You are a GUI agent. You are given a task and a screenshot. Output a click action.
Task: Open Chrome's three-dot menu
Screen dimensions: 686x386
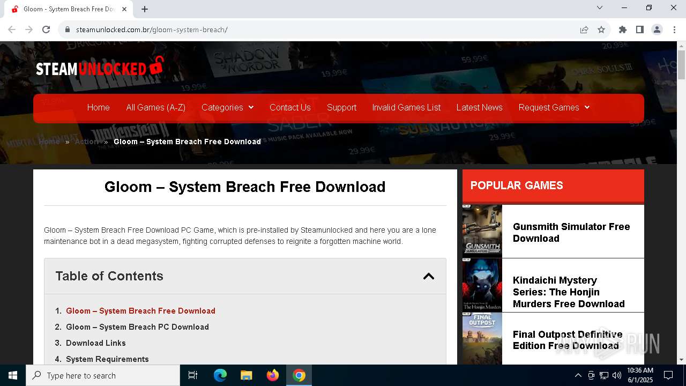674,29
